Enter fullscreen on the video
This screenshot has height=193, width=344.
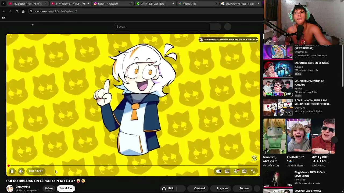tap(253, 171)
